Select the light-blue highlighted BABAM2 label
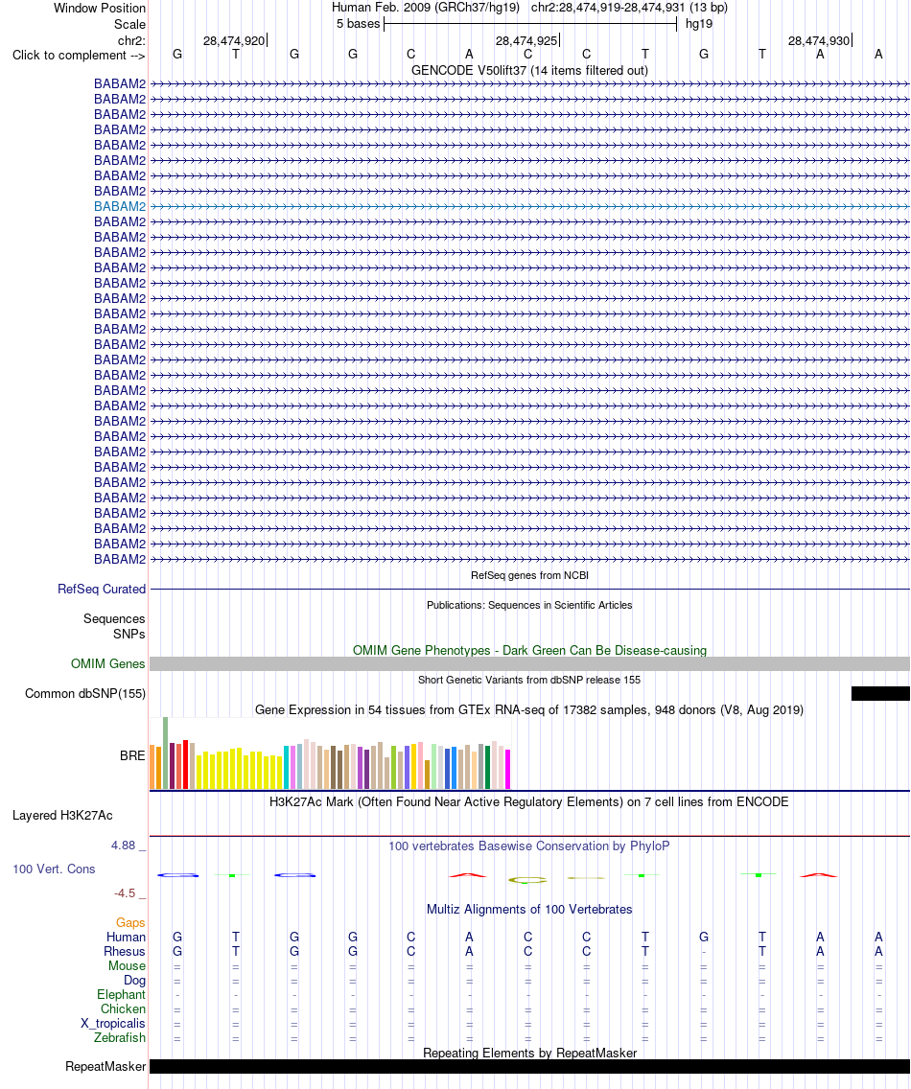Screen dimensions: 911x1089 point(120,206)
